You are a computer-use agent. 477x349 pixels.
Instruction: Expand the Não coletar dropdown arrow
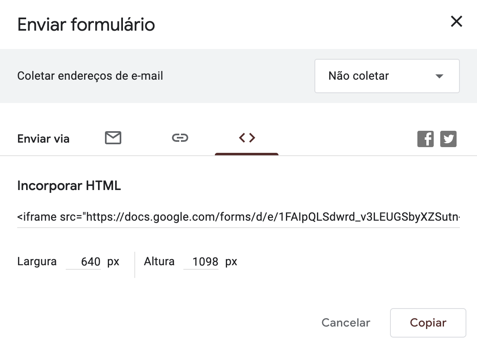pyautogui.click(x=439, y=76)
